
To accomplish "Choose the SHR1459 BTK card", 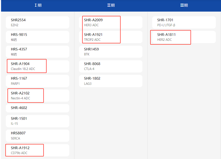I will tap(111, 52).
